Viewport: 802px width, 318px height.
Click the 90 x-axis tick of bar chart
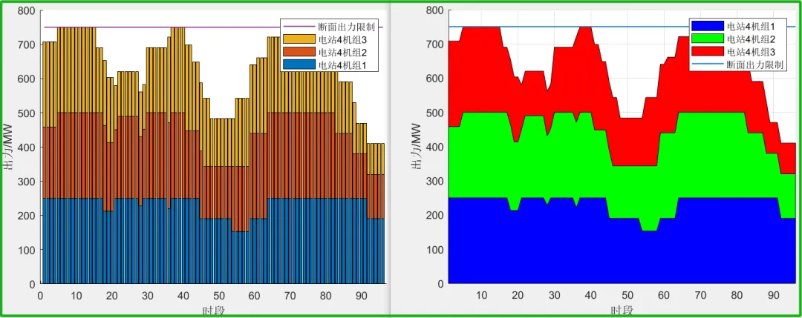pyautogui.click(x=362, y=295)
